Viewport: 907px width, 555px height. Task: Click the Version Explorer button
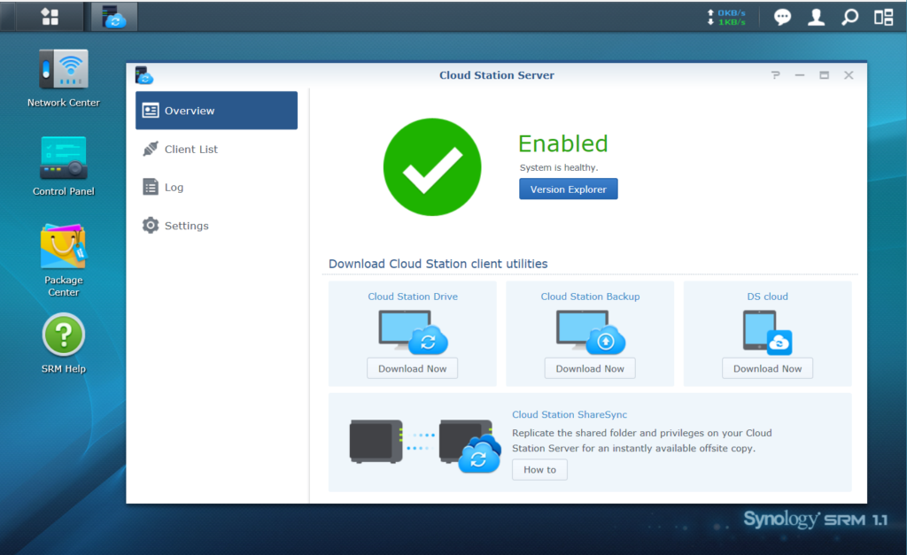tap(568, 189)
